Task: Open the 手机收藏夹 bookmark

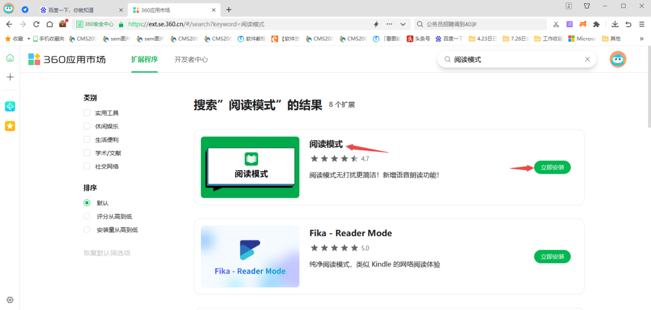Action: pos(48,38)
